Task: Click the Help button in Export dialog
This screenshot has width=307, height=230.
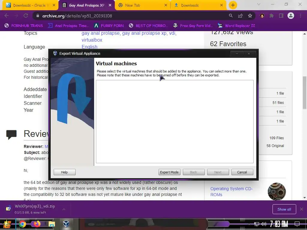Action: tap(64, 172)
